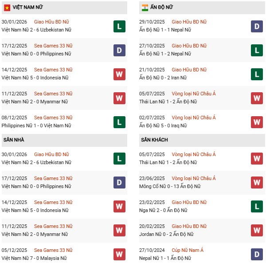Click the L badge for Philippines 1-0 Việt Nam

pyautogui.click(x=119, y=122)
